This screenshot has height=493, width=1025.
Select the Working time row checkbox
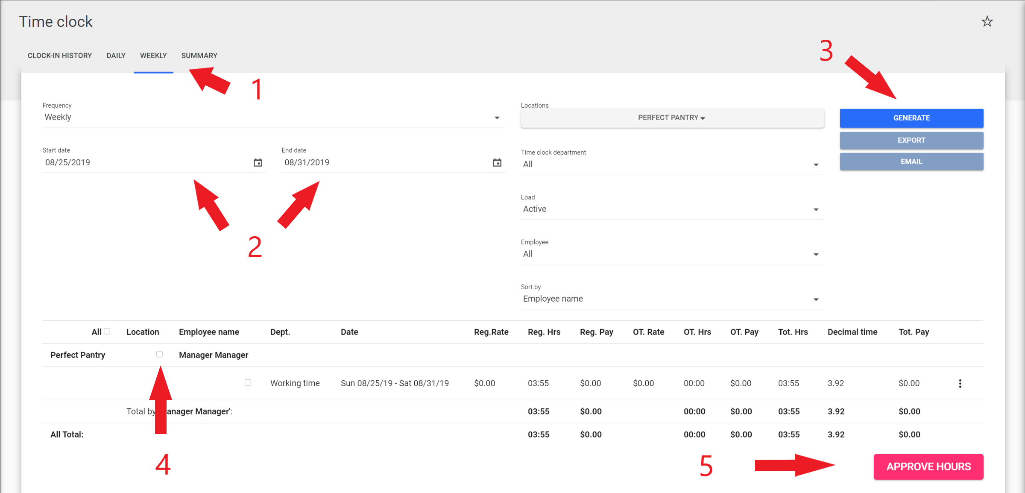point(248,383)
